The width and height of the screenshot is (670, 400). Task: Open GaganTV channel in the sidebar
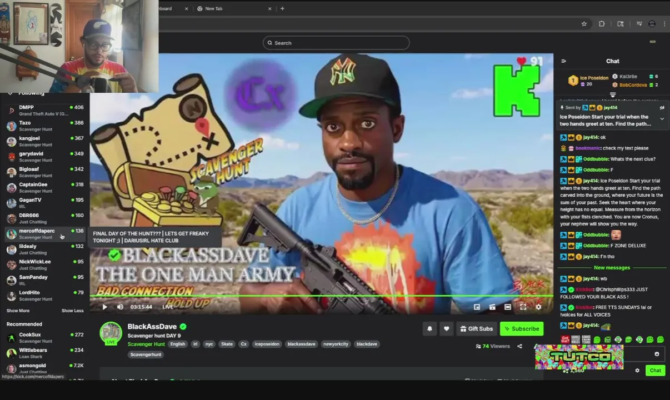(x=44, y=203)
